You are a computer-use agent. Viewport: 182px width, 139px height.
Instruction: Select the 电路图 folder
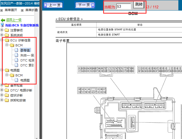[x=15, y=70]
